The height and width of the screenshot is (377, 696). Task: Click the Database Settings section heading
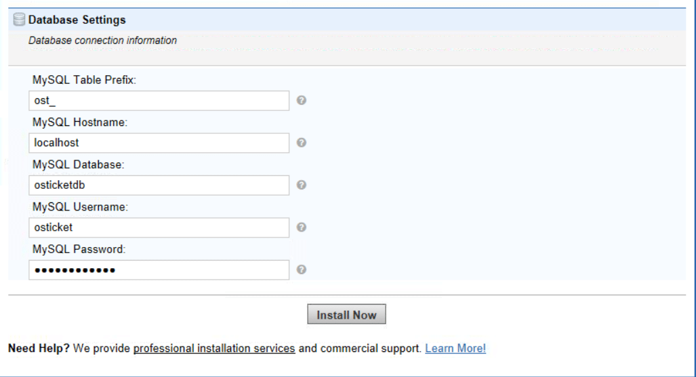(77, 20)
